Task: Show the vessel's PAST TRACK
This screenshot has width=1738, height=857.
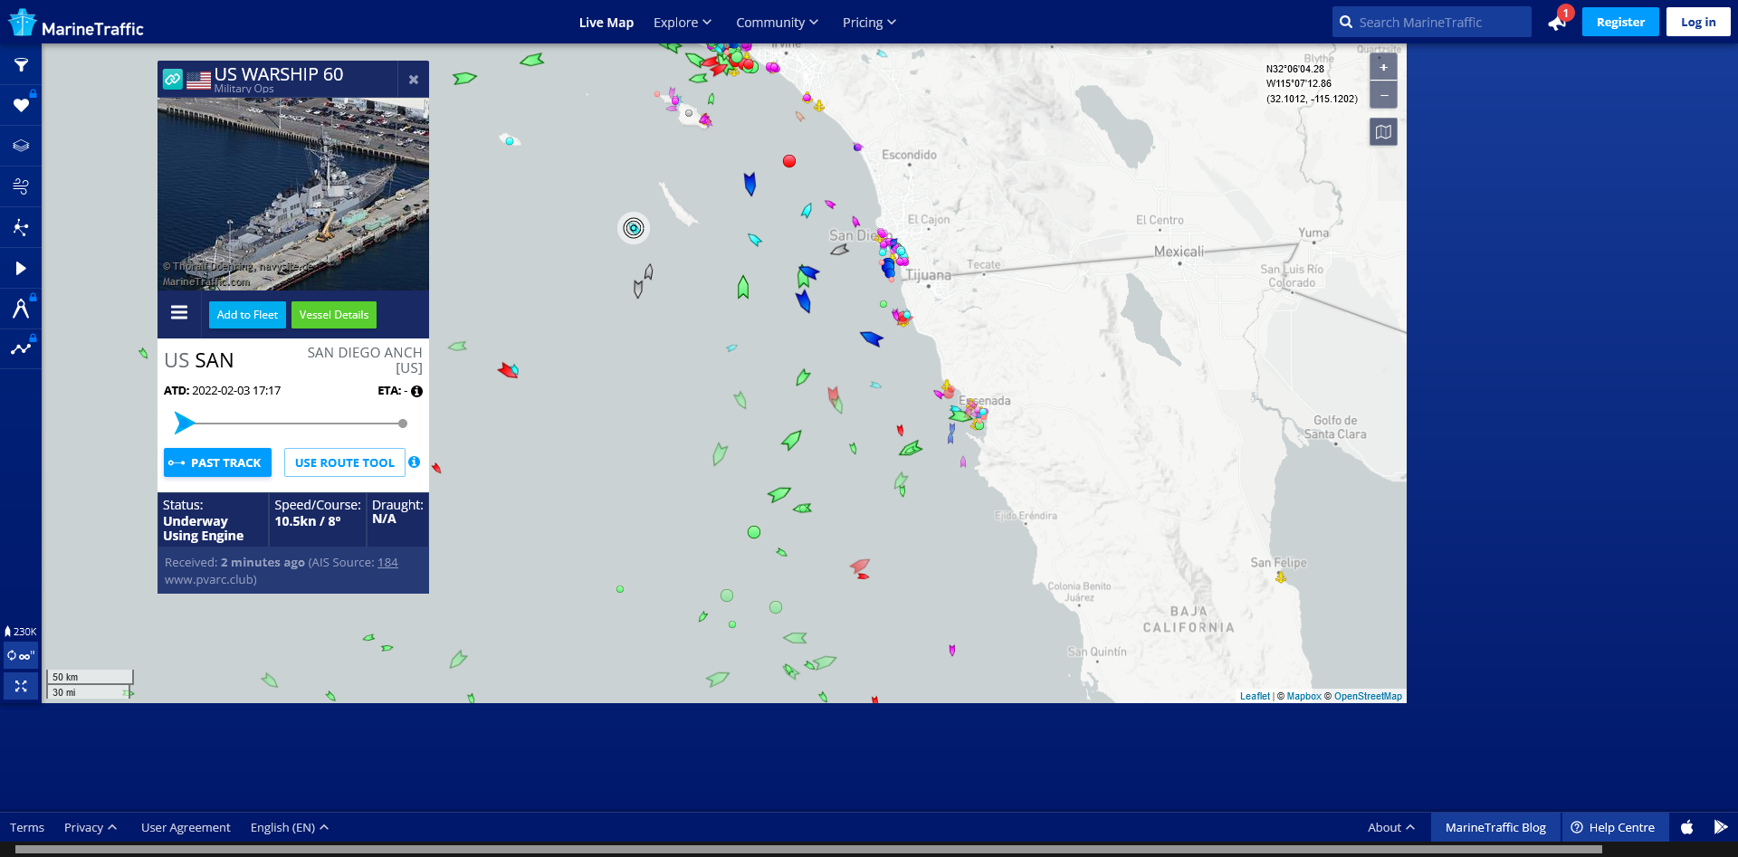Action: [217, 462]
